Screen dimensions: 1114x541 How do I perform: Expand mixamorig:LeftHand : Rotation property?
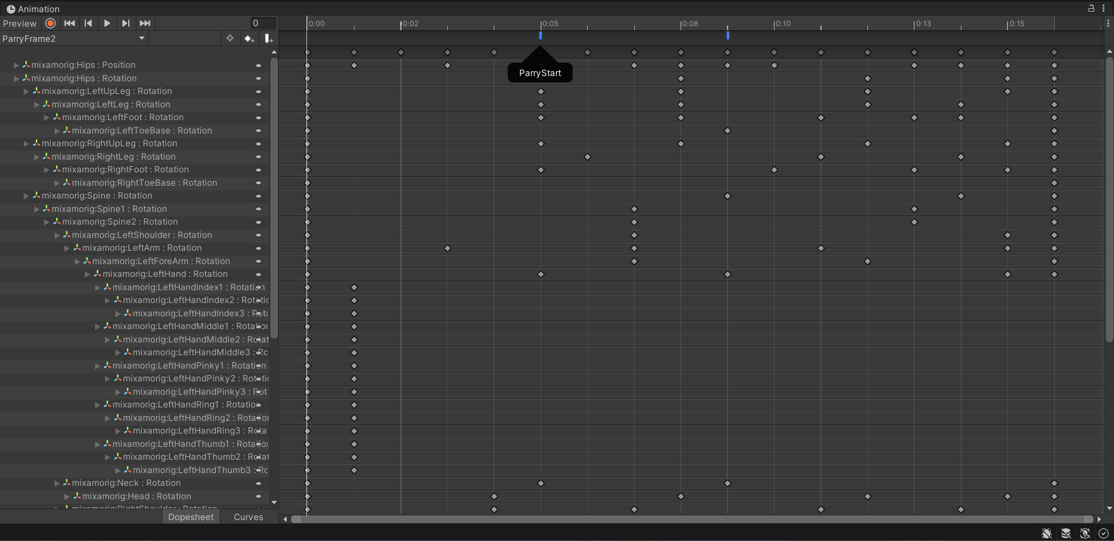click(x=88, y=274)
